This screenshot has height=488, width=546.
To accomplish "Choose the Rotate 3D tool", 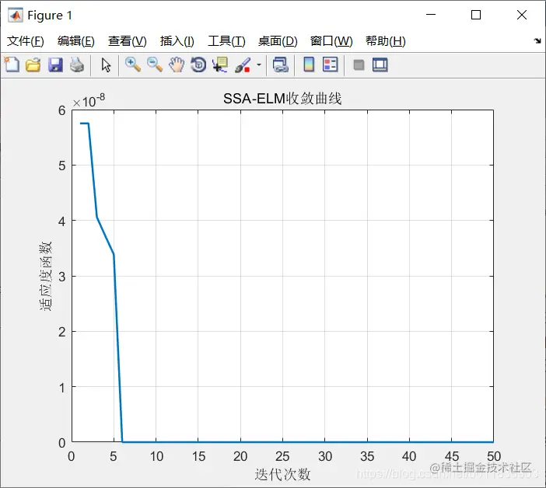I will (x=198, y=65).
